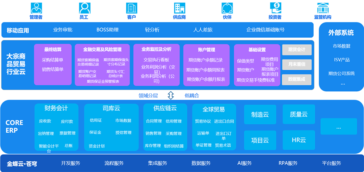Viewport: 364px width, 172px height.
Task: Open AI服务 in the bottom bar
Action: point(244,163)
